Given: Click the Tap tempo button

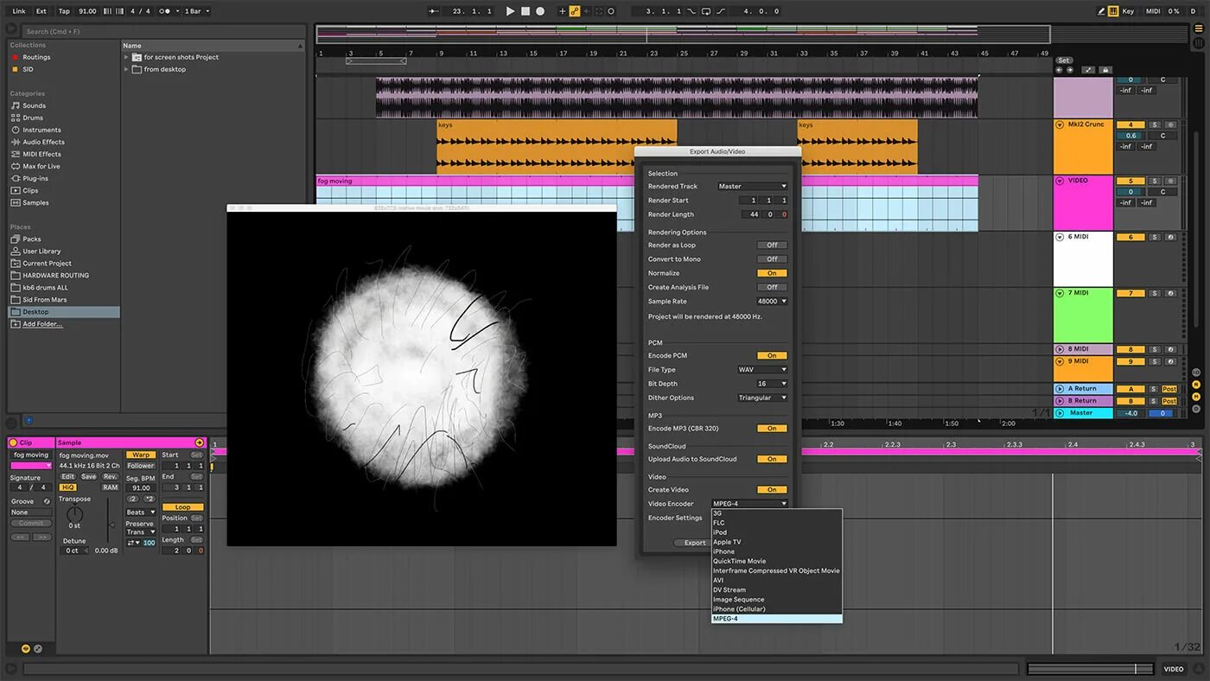Looking at the screenshot, I should click(64, 11).
